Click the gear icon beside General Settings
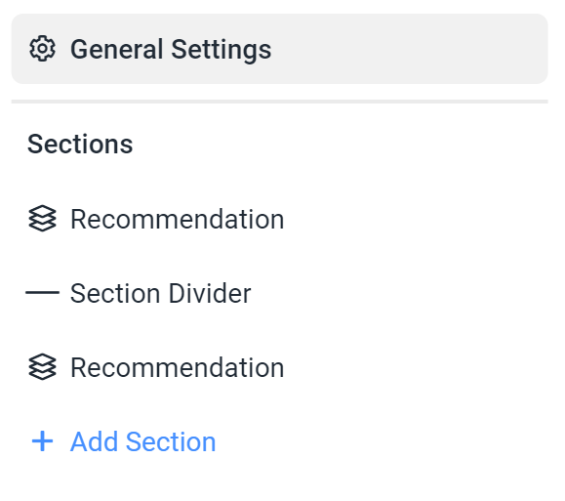The width and height of the screenshot is (565, 501). click(42, 49)
